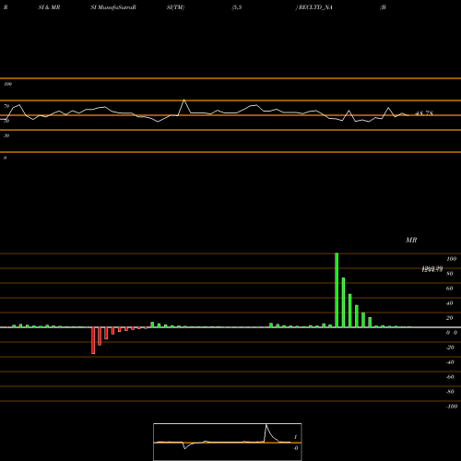Viewport: 461px width, 461px height.
Task: Click the 'SI & MR' header text
Action: [x=49, y=7]
